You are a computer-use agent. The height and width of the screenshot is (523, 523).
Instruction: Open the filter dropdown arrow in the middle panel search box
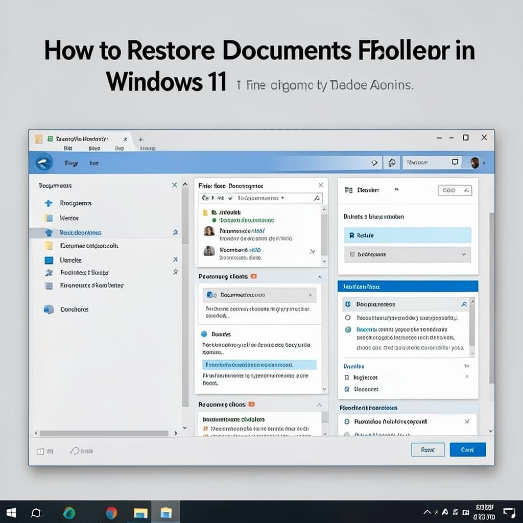tap(282, 198)
